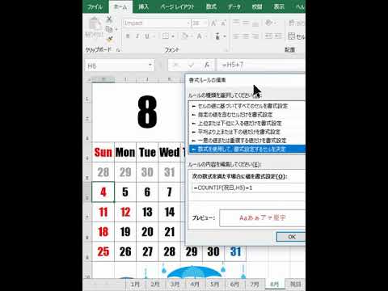The image size is (388, 291).
Task: Click OK in the rule edit dialog
Action: (292, 237)
